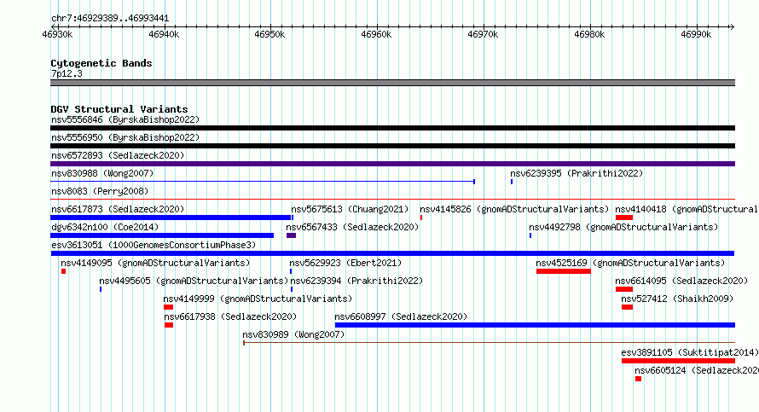Select the chr7:46929389..46993441 region text
The image size is (759, 412).
click(110, 19)
